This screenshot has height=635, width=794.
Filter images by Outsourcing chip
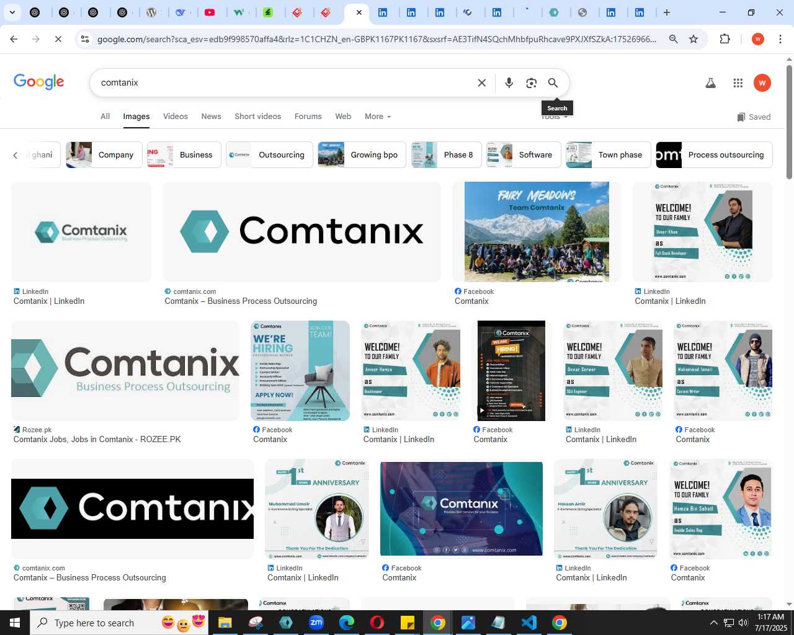tap(269, 155)
